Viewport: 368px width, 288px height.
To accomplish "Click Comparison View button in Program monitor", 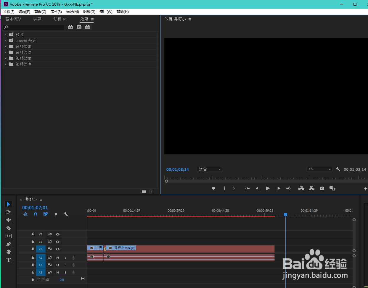I will coord(332,188).
